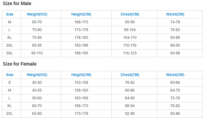Click the 188-193 height cell
This screenshot has height=118, width=205.
tap(81, 53)
